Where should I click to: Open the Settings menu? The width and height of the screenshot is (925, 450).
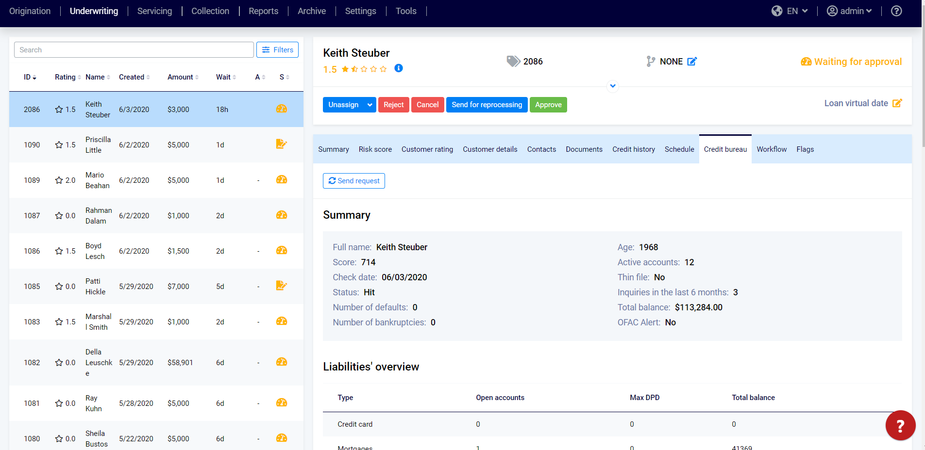(360, 11)
